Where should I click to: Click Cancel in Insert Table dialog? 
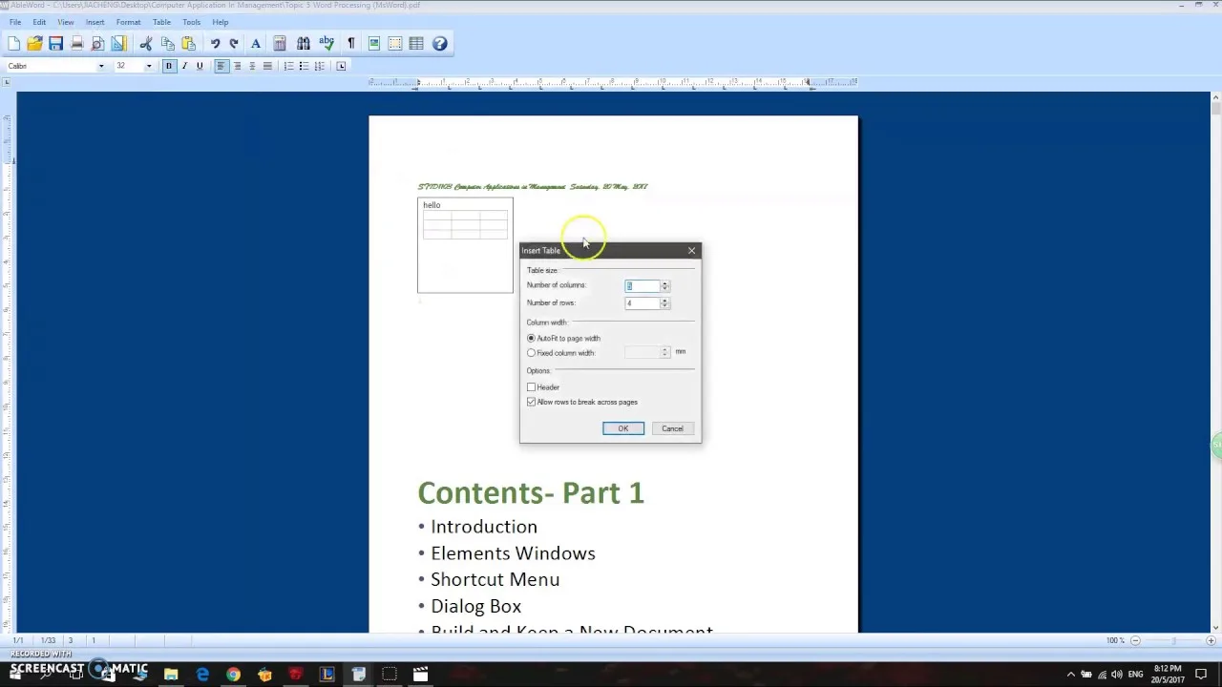pos(672,428)
